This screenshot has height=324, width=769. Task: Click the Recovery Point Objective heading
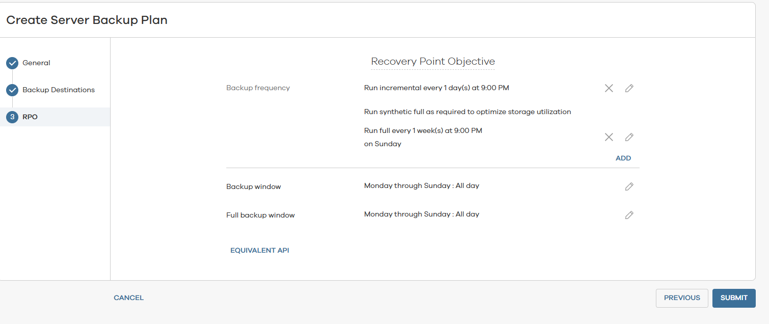tap(433, 62)
